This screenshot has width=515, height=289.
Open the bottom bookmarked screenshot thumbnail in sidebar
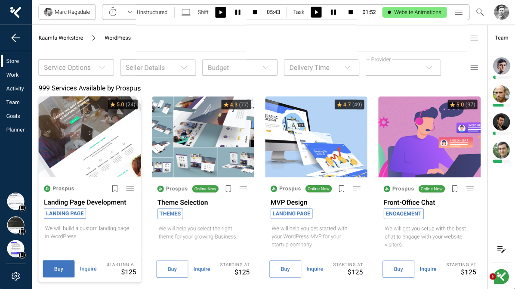15,249
